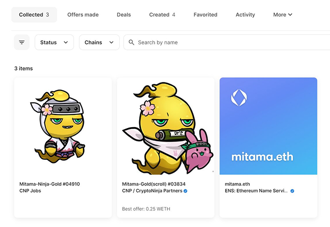Click the search magnifier icon
The width and height of the screenshot is (330, 227).
[x=132, y=42]
